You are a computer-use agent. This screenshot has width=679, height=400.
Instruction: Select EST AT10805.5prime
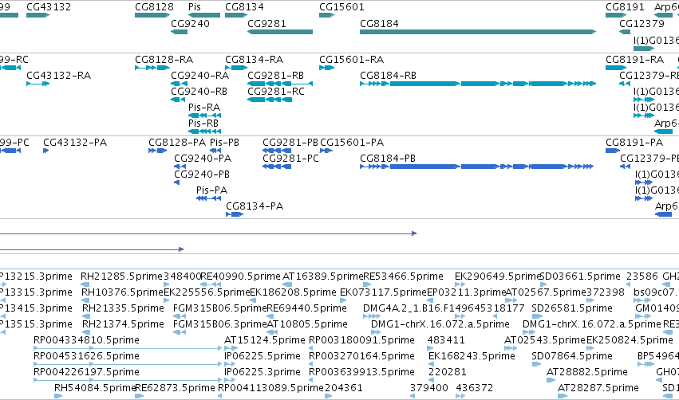click(272, 332)
